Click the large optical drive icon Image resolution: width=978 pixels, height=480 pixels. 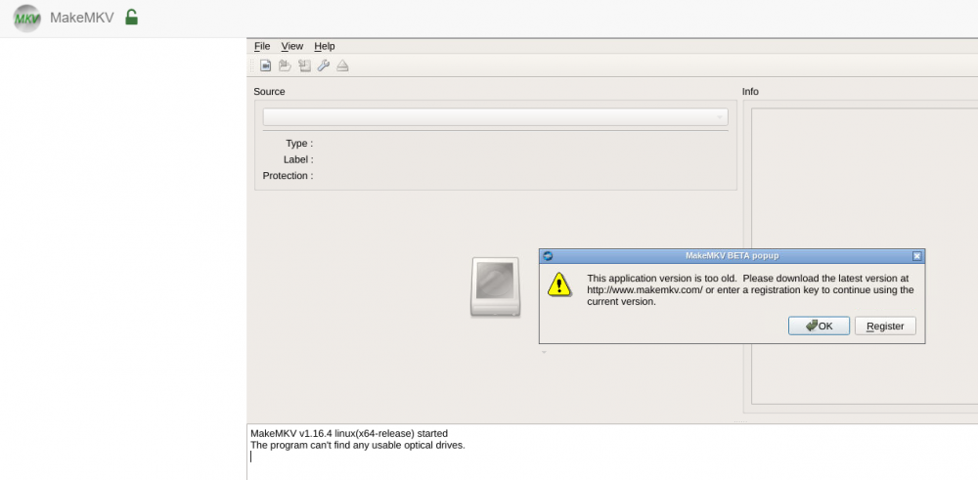(495, 286)
